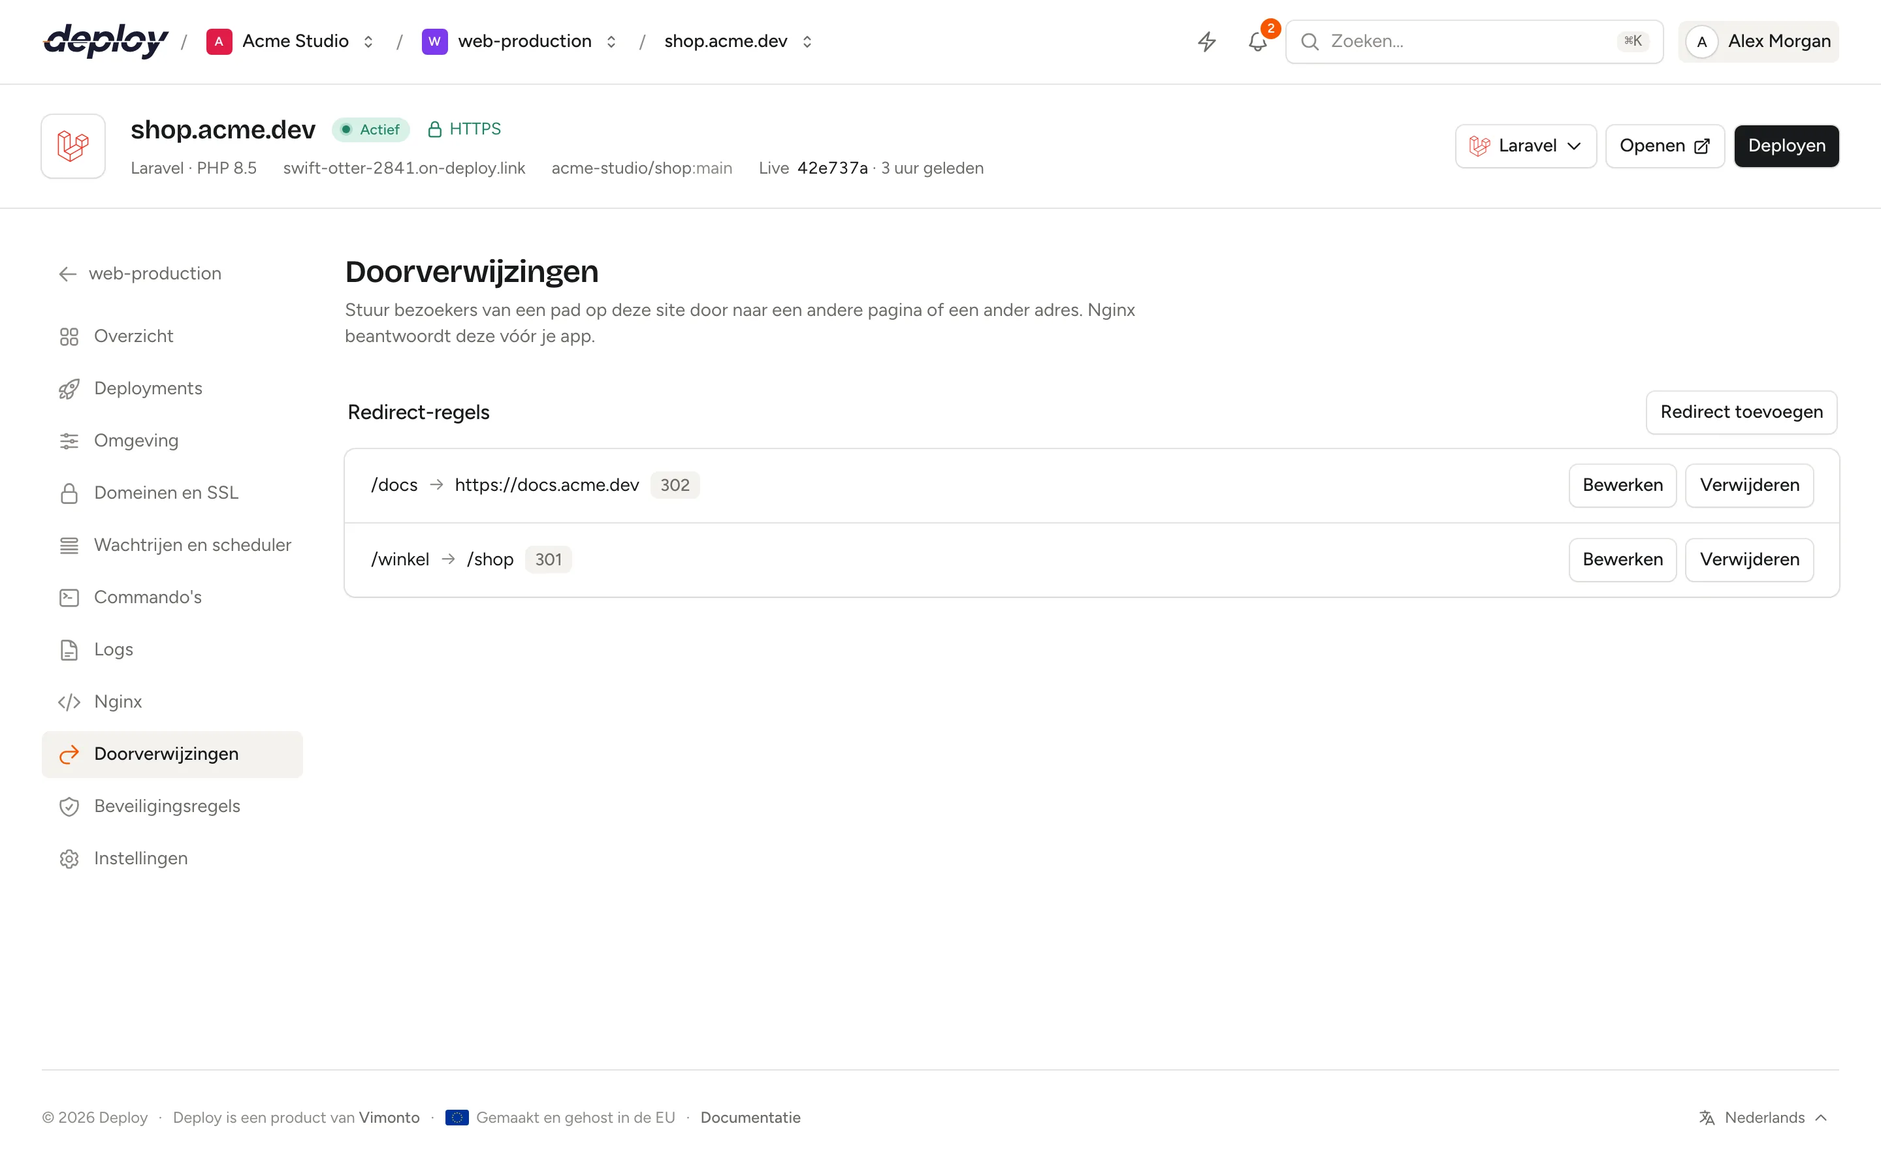Screen dimensions: 1881x1175
Task: Click the Deployments rocket icon
Action: click(69, 388)
